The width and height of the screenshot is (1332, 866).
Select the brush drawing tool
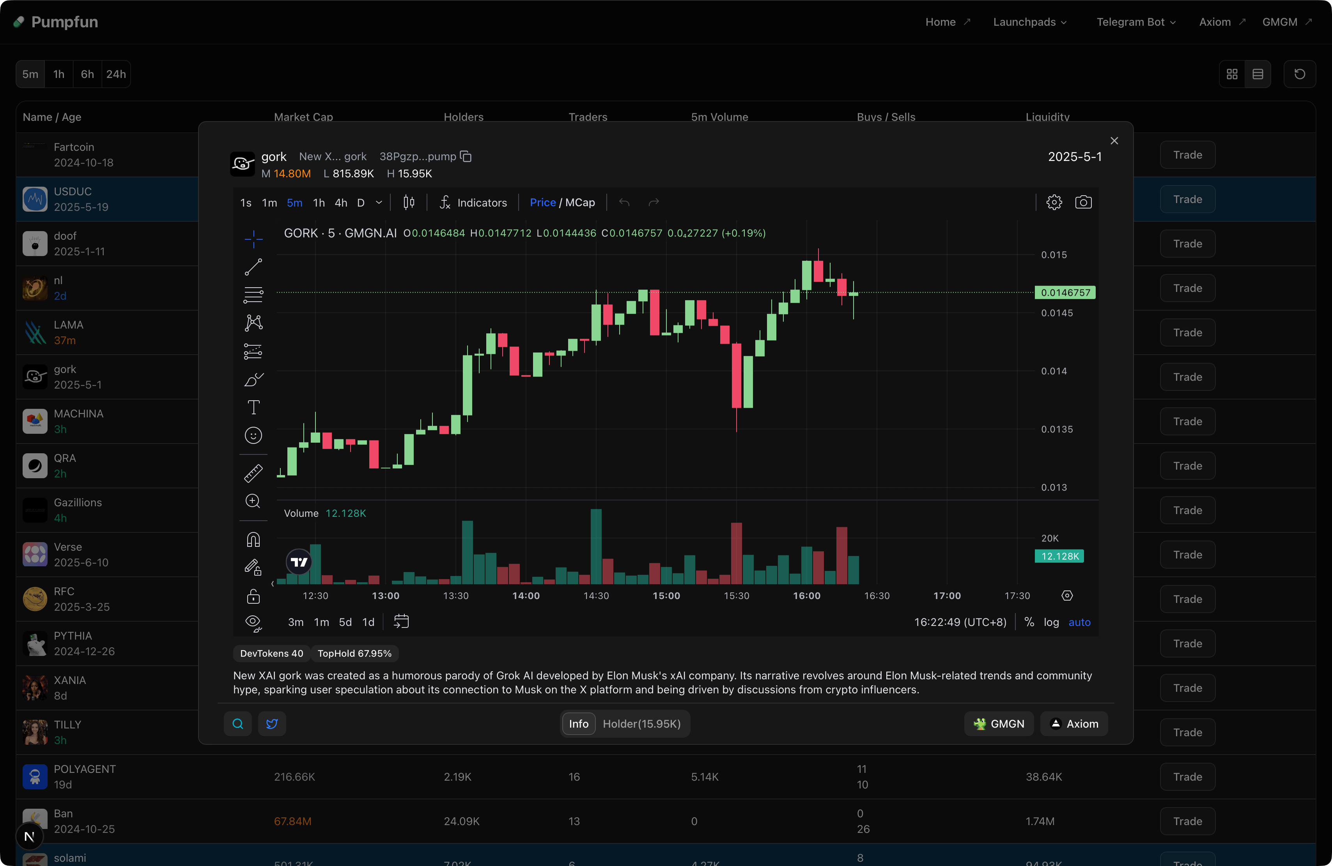coord(253,379)
